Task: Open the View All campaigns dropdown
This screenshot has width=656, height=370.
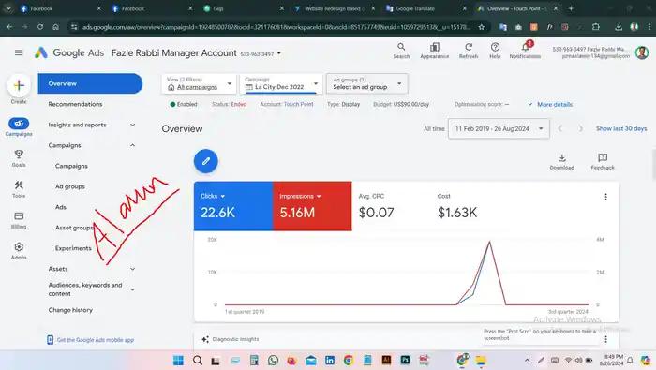Action: (x=199, y=84)
